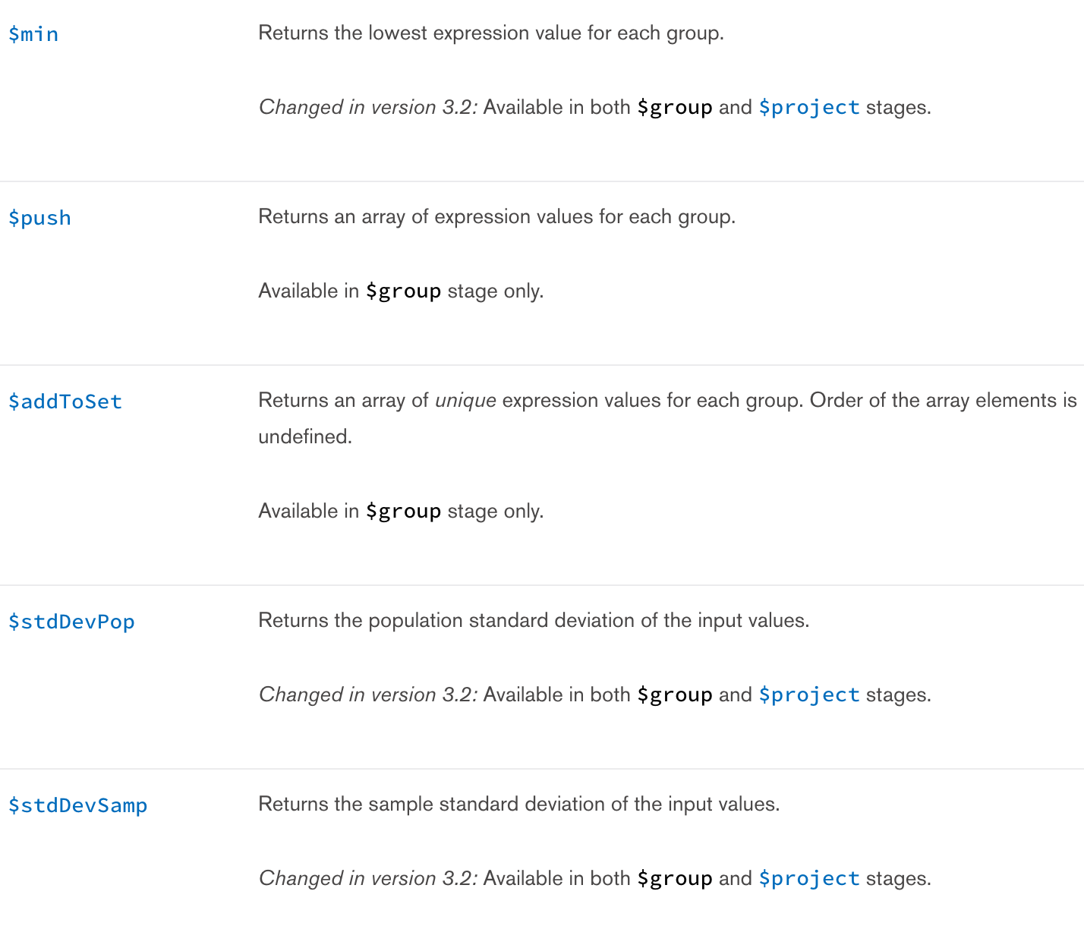1084x926 pixels.
Task: Click the "Returns the population standard deviation" description
Action: (x=534, y=621)
